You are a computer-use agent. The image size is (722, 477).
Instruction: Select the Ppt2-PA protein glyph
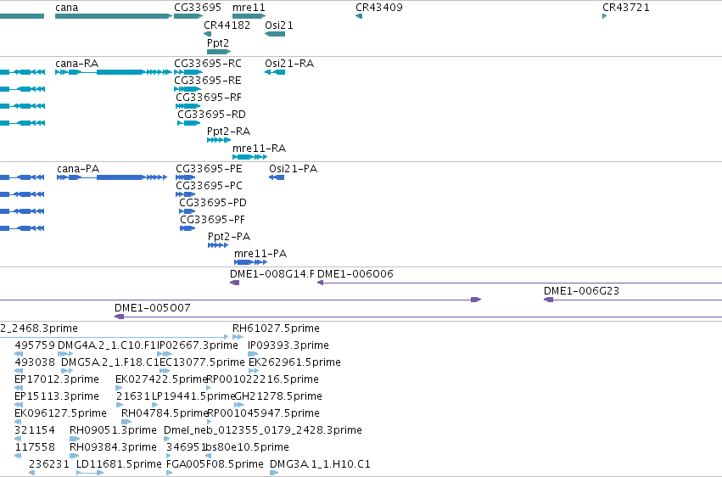(218, 245)
